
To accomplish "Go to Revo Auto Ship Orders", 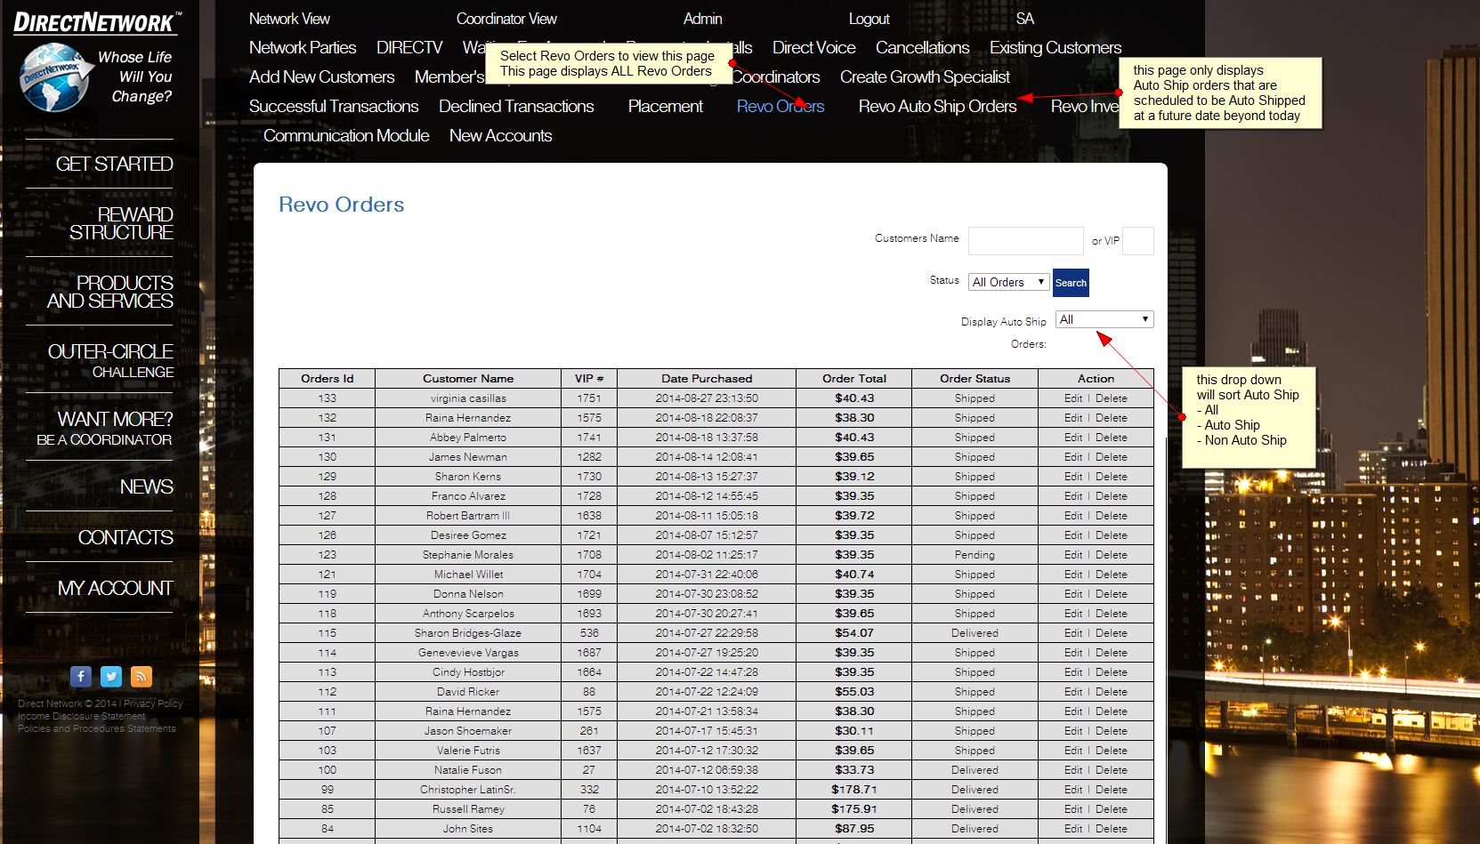I will (x=937, y=107).
